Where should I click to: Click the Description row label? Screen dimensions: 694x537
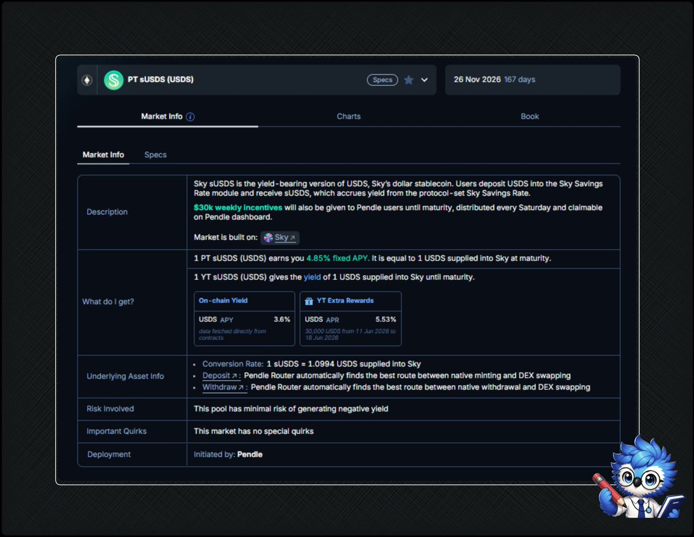107,212
